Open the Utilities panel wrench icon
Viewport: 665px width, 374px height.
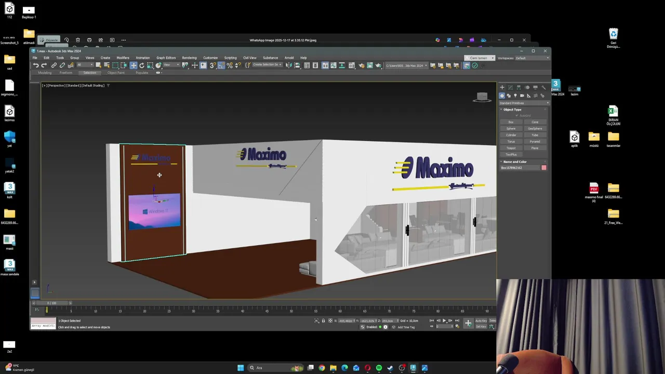coord(543,87)
